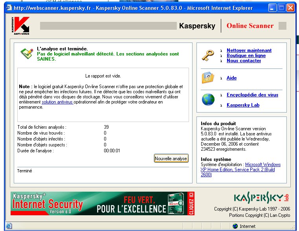Image resolution: width=299 pixels, height=231 pixels.
Task: Click the 'Infos du produit' heading
Action: pos(218,124)
